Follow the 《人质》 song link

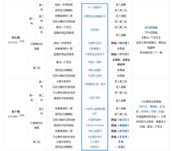(x=95, y=142)
